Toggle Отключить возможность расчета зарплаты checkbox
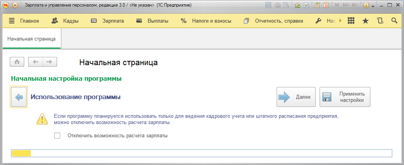 [x=57, y=135]
